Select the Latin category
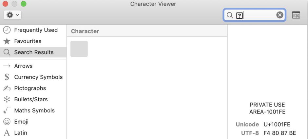The width and height of the screenshot is (308, 139). click(21, 133)
